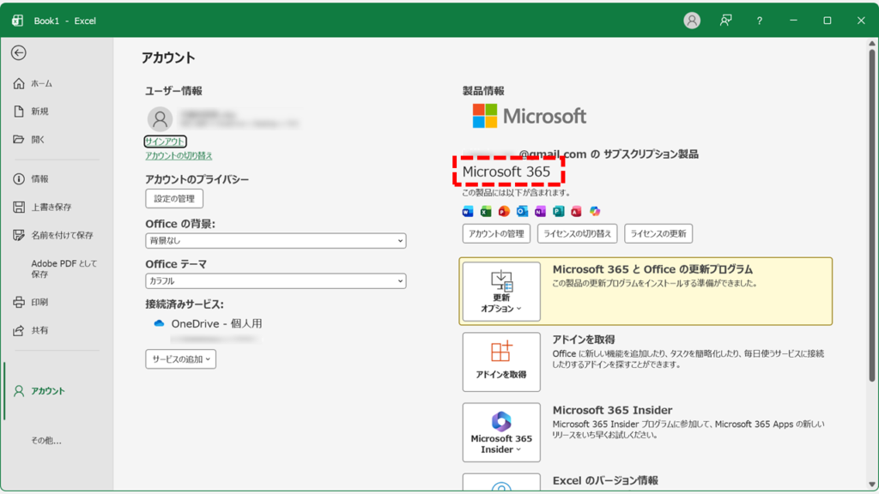
Task: Click the printer icon
Action: pos(19,302)
